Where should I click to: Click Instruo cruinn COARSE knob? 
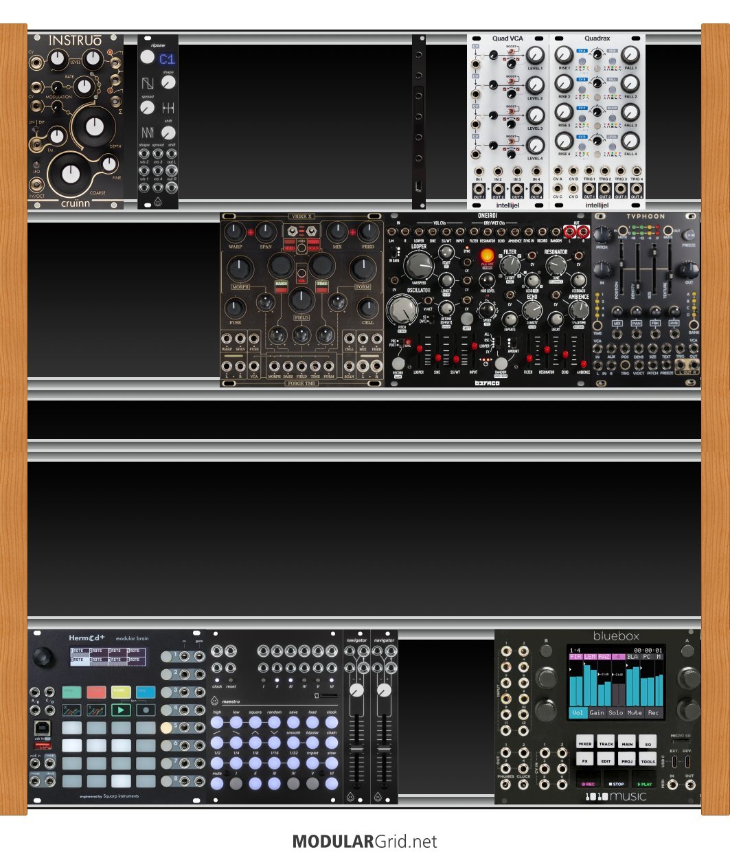point(71,173)
